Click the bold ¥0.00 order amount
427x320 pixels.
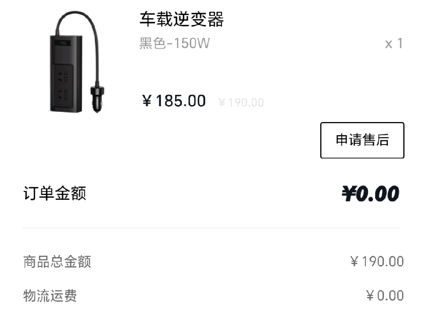(370, 194)
